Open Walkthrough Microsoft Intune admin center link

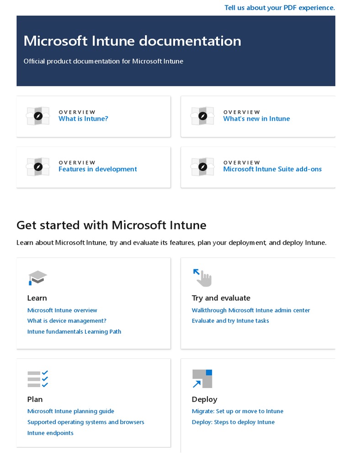coord(251,310)
